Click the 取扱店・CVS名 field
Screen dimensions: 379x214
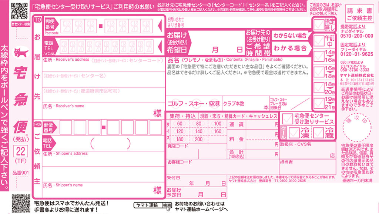(308, 150)
